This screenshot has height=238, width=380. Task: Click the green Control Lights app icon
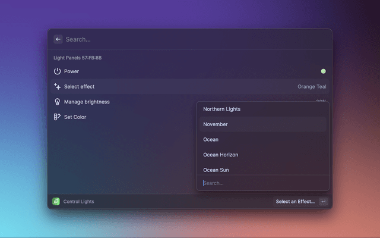[x=56, y=202]
